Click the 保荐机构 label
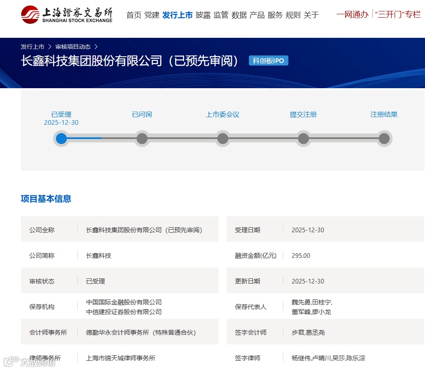The height and width of the screenshot is (370, 425). click(42, 307)
